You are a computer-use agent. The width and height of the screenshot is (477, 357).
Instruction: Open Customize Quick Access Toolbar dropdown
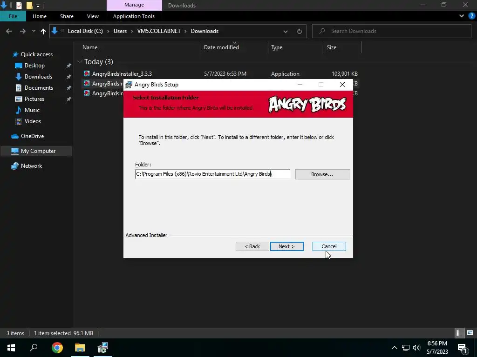click(38, 6)
